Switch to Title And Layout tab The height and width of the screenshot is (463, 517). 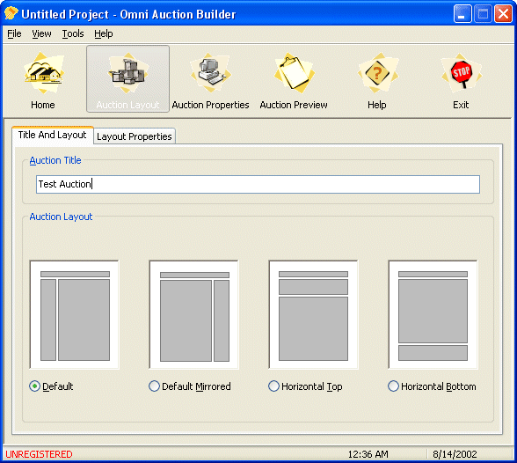(53, 135)
